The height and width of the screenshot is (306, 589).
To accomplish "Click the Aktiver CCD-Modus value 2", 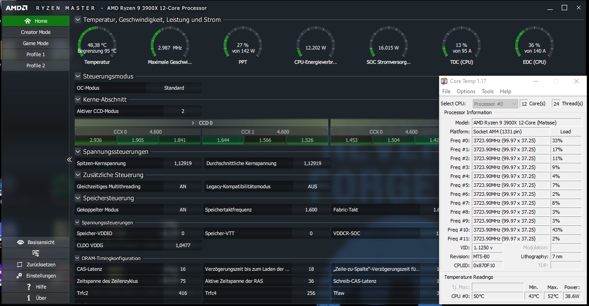I will click(183, 111).
